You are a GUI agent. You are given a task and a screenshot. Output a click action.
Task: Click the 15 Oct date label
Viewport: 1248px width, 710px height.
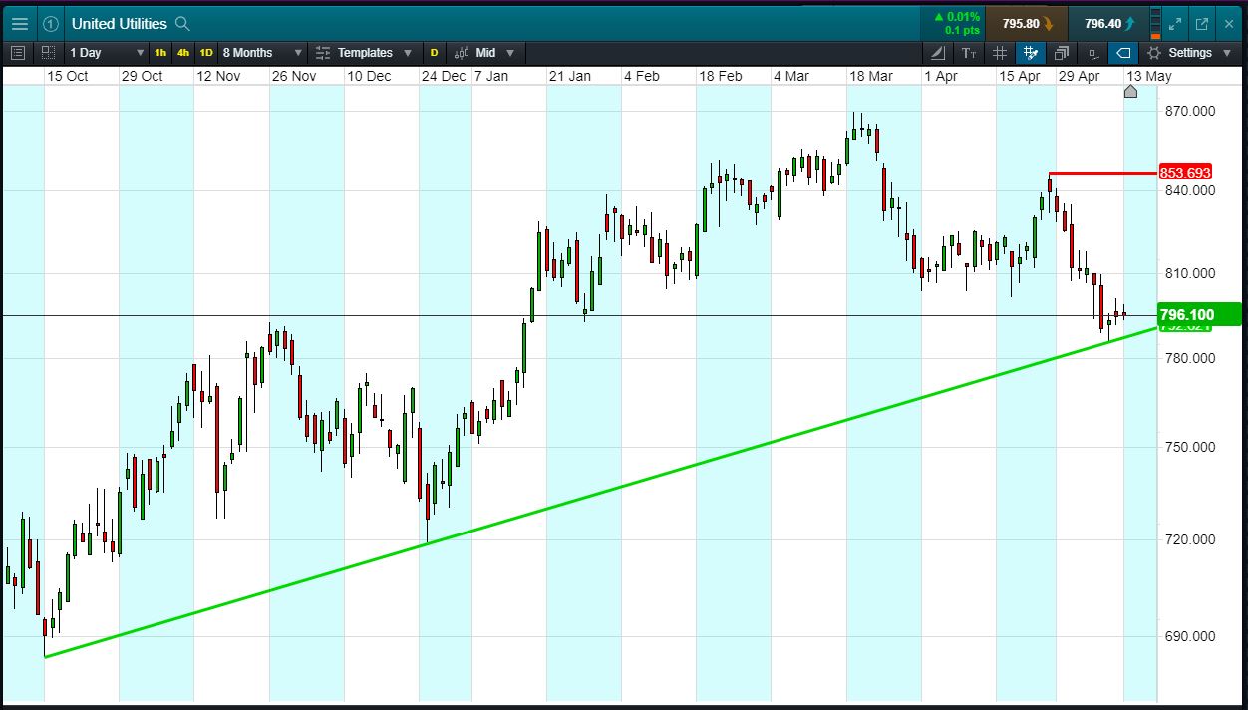(x=67, y=76)
